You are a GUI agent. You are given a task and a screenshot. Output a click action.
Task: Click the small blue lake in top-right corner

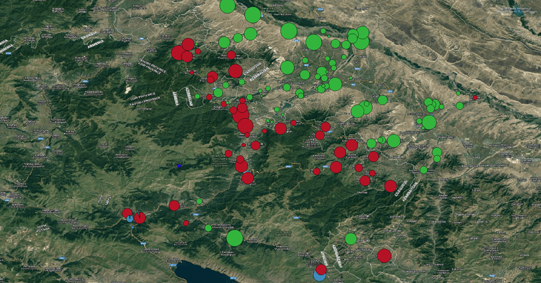coord(520,8)
